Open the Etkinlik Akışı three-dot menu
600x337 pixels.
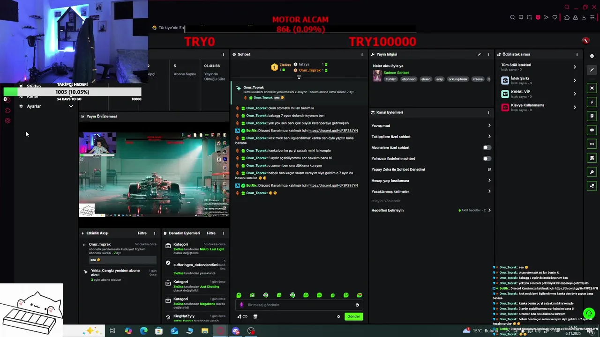point(155,233)
